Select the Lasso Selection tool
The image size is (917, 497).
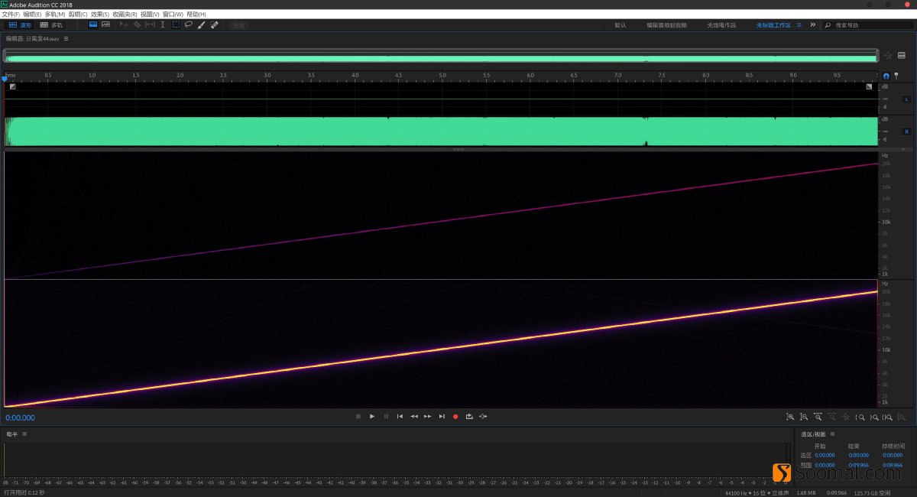click(x=189, y=24)
